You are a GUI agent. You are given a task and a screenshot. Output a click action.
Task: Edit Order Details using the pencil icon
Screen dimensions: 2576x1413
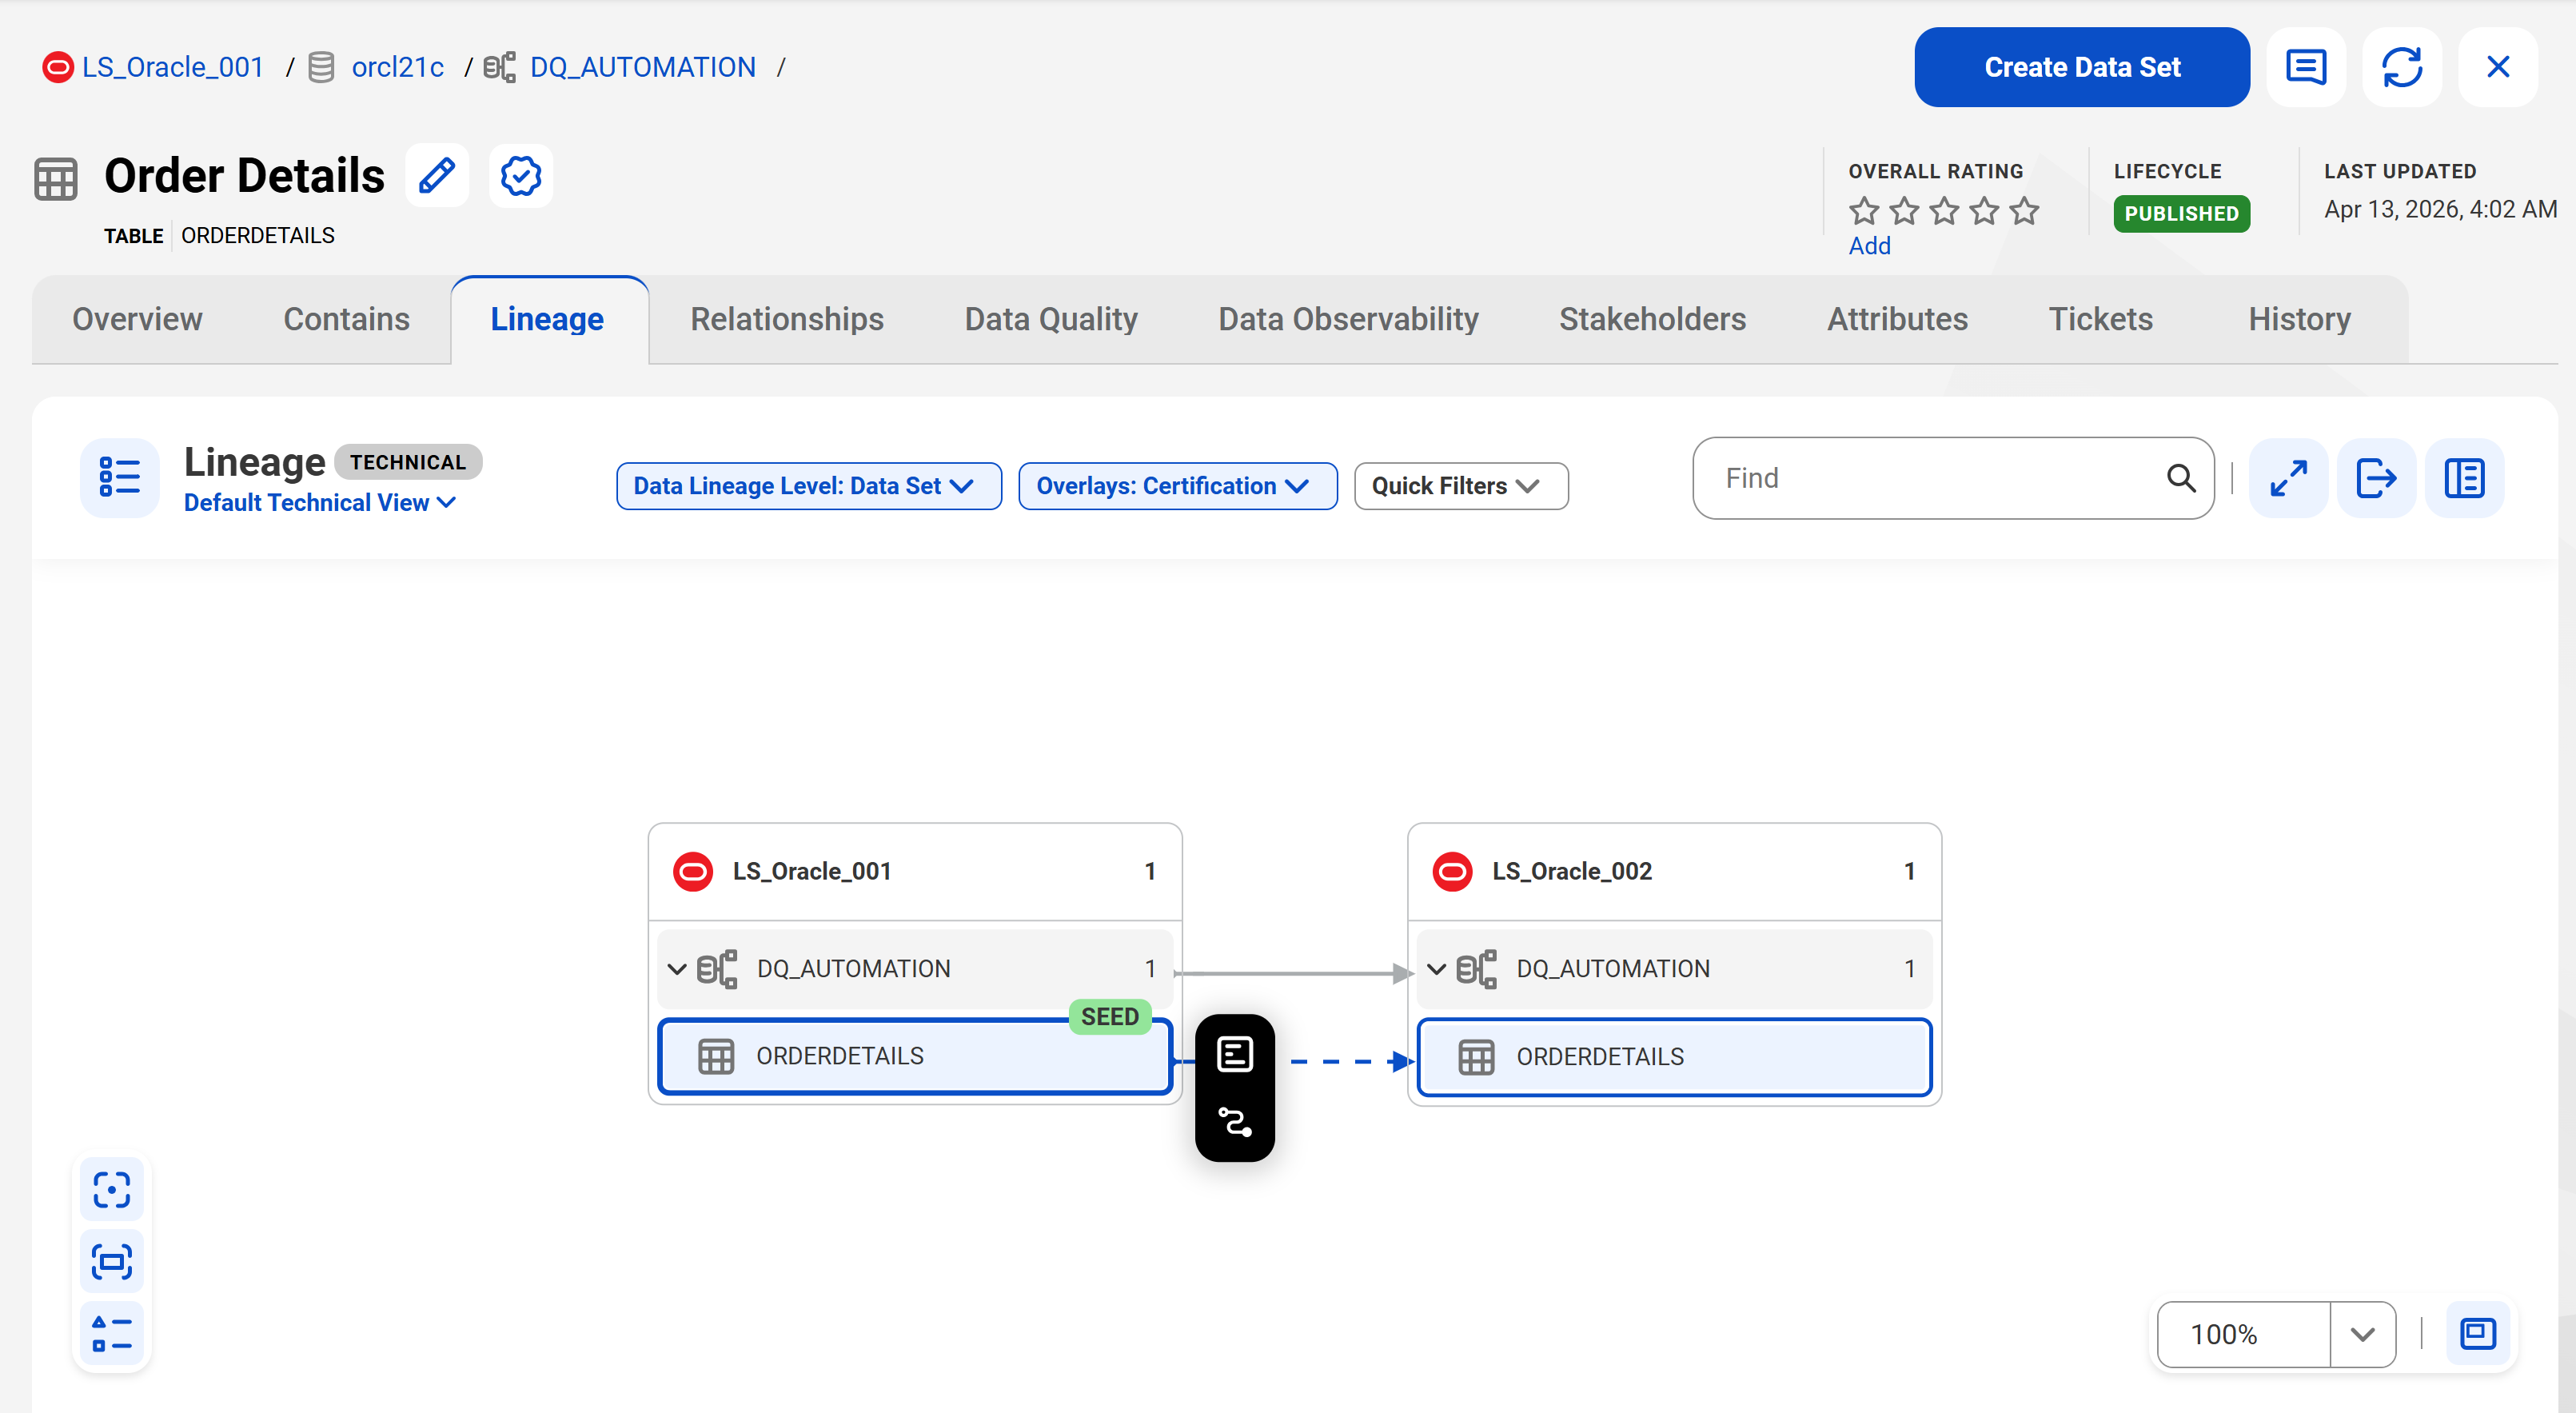437,176
